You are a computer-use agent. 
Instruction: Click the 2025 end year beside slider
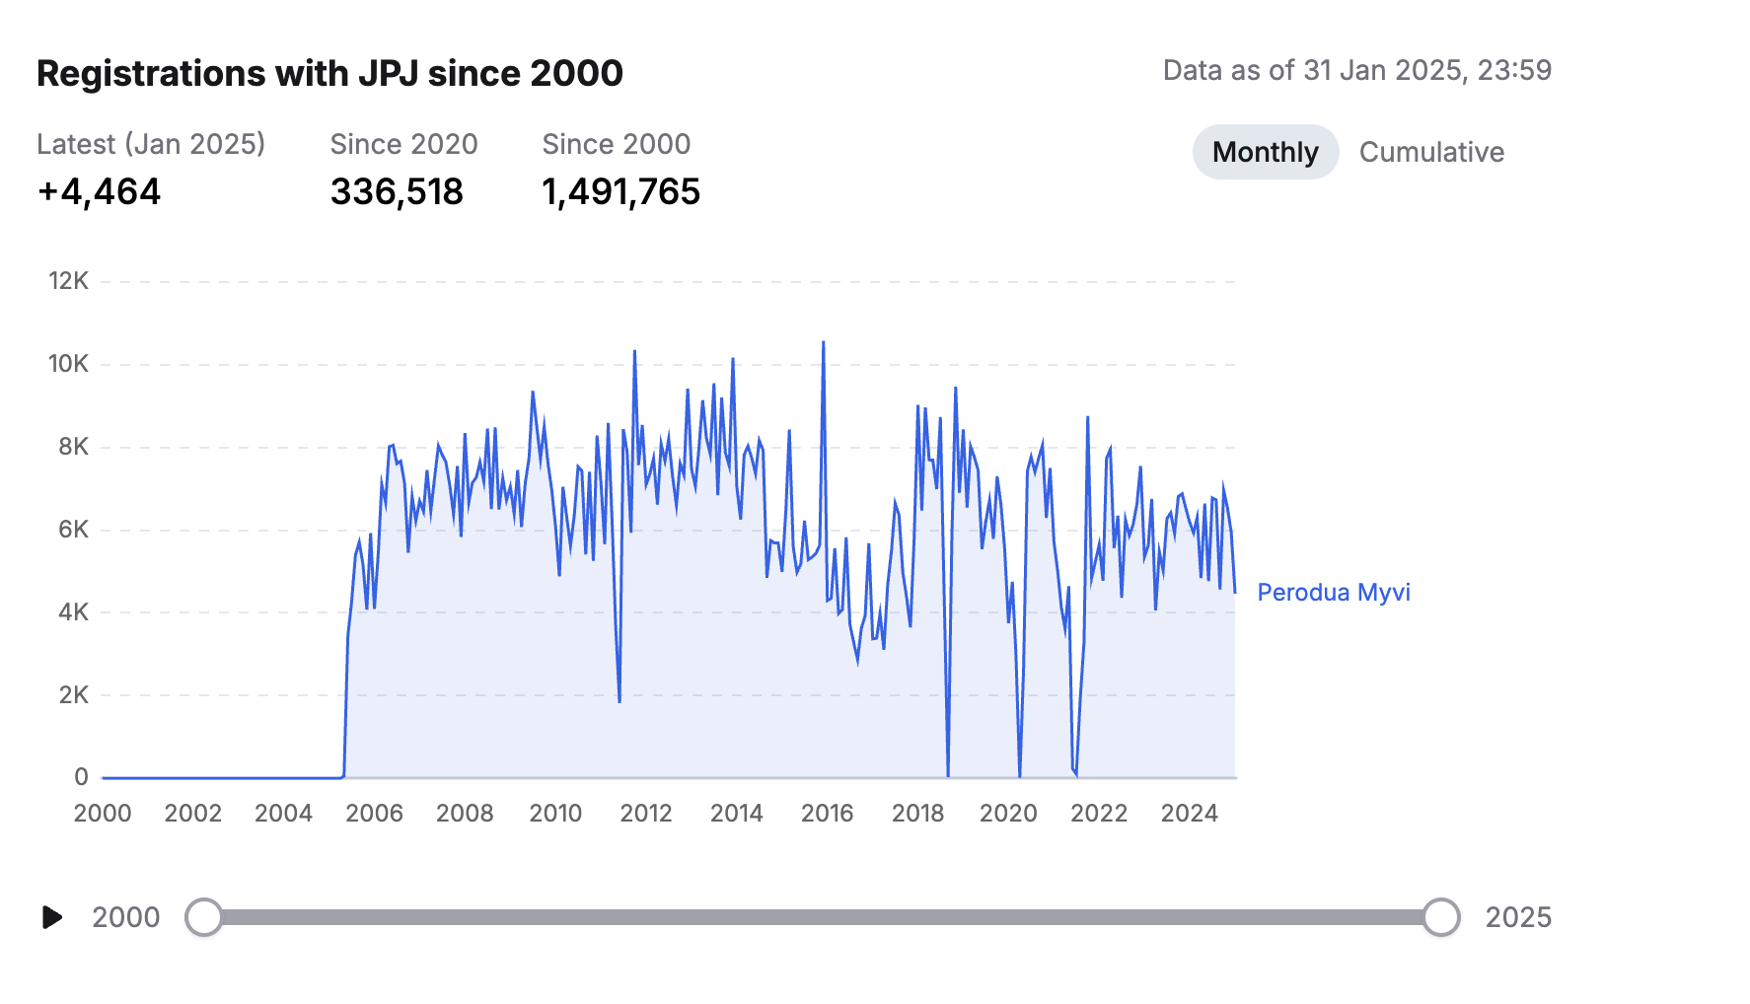pyautogui.click(x=1518, y=917)
